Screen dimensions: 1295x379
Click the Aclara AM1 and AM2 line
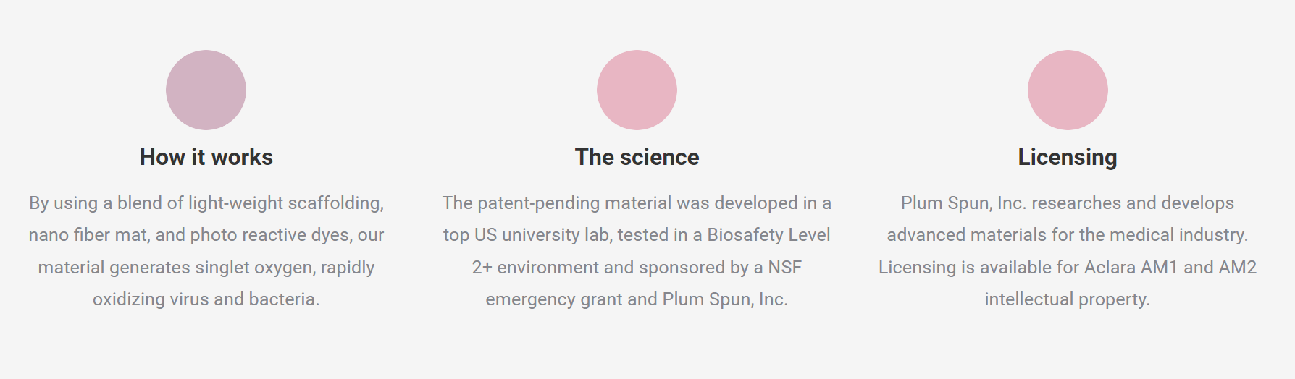point(1068,268)
